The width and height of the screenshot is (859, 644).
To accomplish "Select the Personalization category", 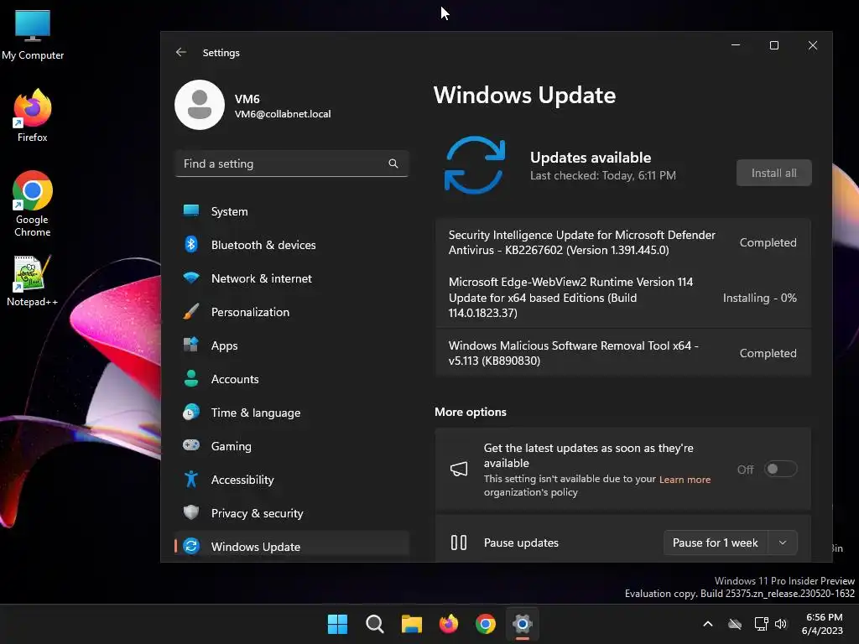I will tap(292, 312).
